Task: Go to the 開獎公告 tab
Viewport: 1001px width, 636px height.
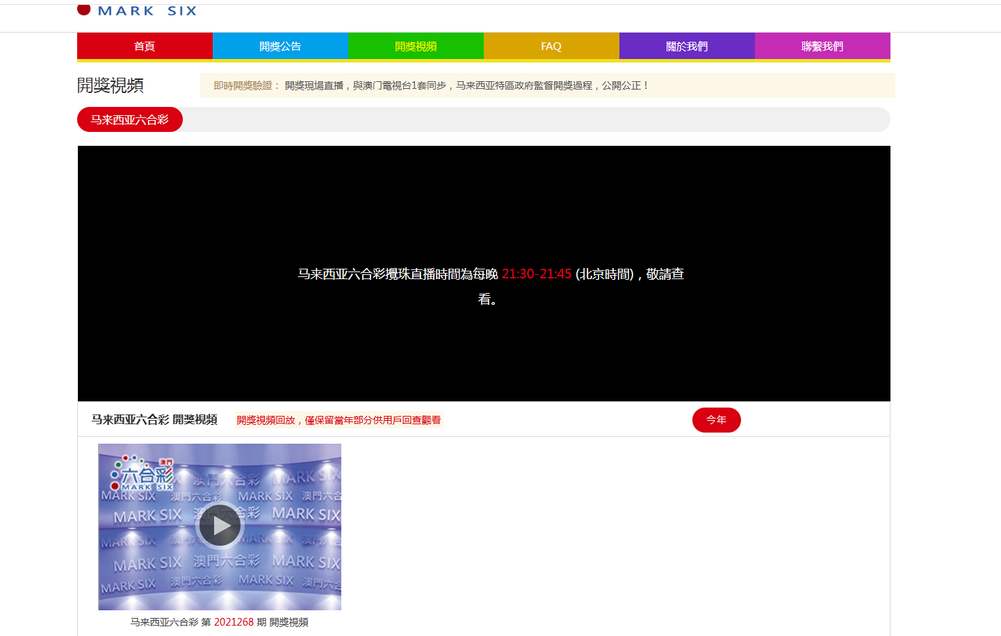Action: [280, 47]
